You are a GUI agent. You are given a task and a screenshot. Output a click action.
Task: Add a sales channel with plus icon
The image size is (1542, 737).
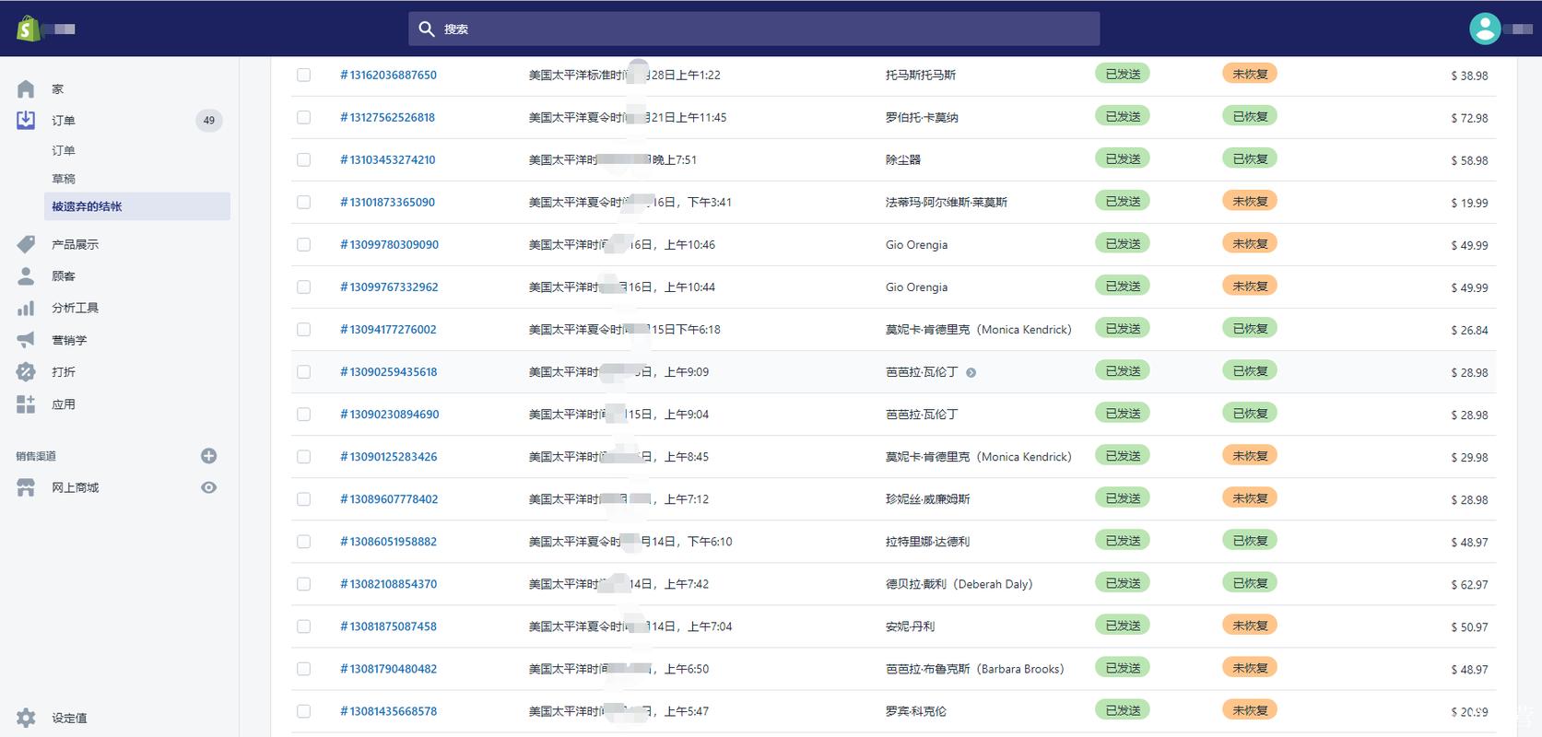click(209, 455)
